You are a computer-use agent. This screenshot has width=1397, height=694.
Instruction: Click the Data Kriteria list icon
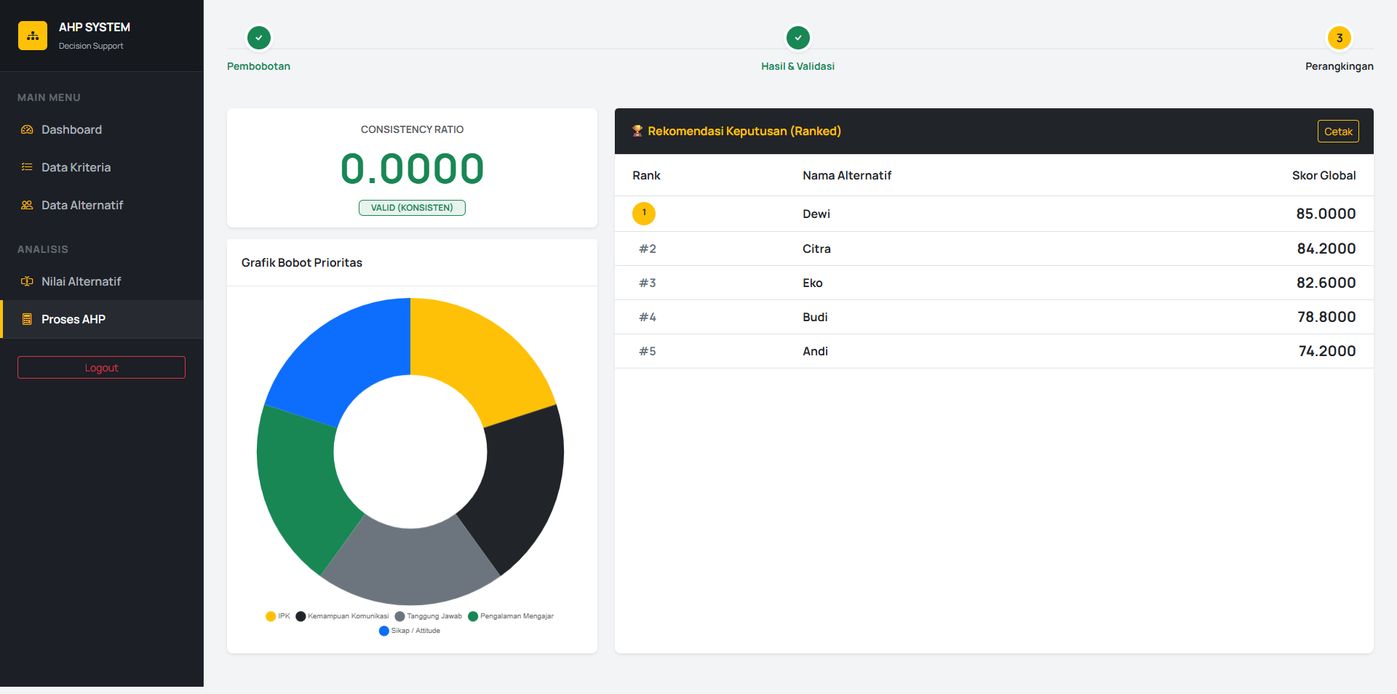[27, 167]
